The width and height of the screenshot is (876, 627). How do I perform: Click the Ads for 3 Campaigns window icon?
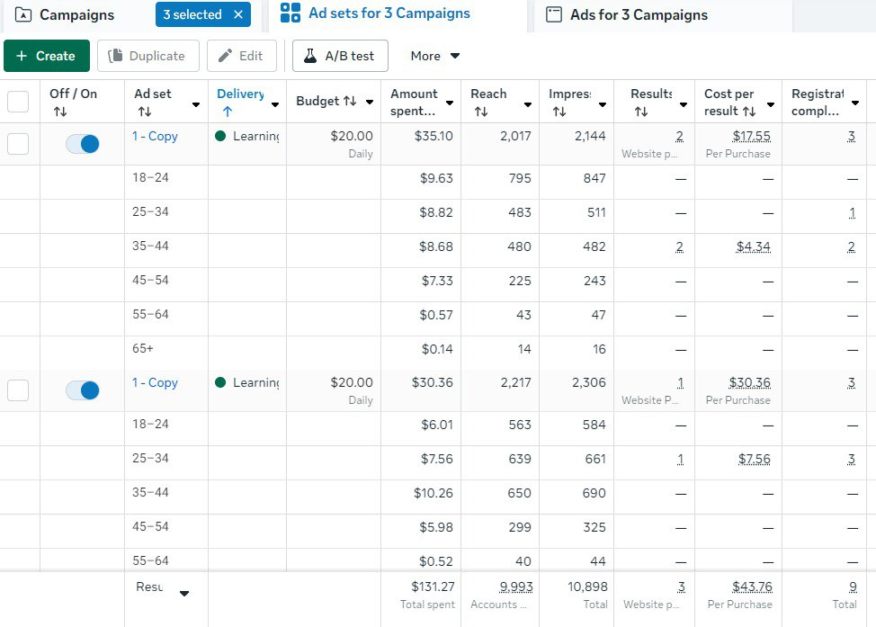point(554,15)
